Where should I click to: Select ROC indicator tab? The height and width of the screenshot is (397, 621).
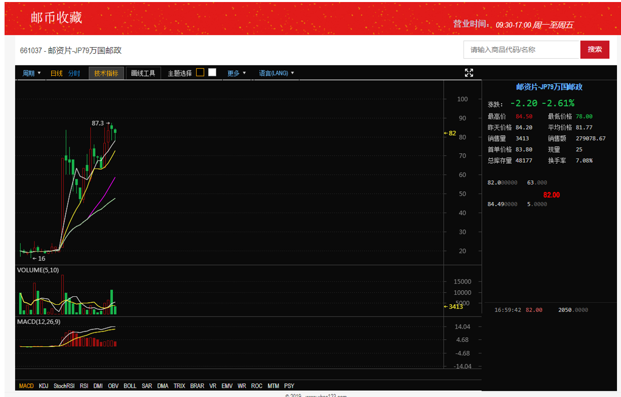pos(257,386)
